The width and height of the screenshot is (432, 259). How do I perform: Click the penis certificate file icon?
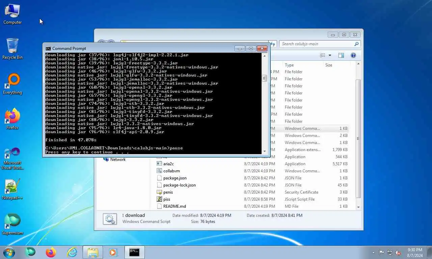160,192
